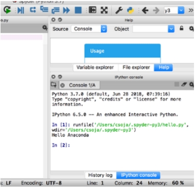Screen dimensions: 195x187
Task: Clear console with the eraser icon
Action: click(x=184, y=84)
